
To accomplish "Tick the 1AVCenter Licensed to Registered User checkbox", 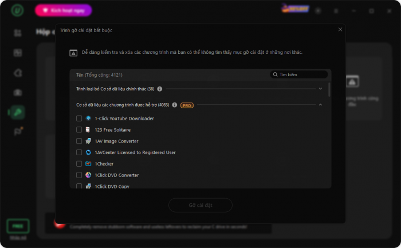I will point(79,152).
